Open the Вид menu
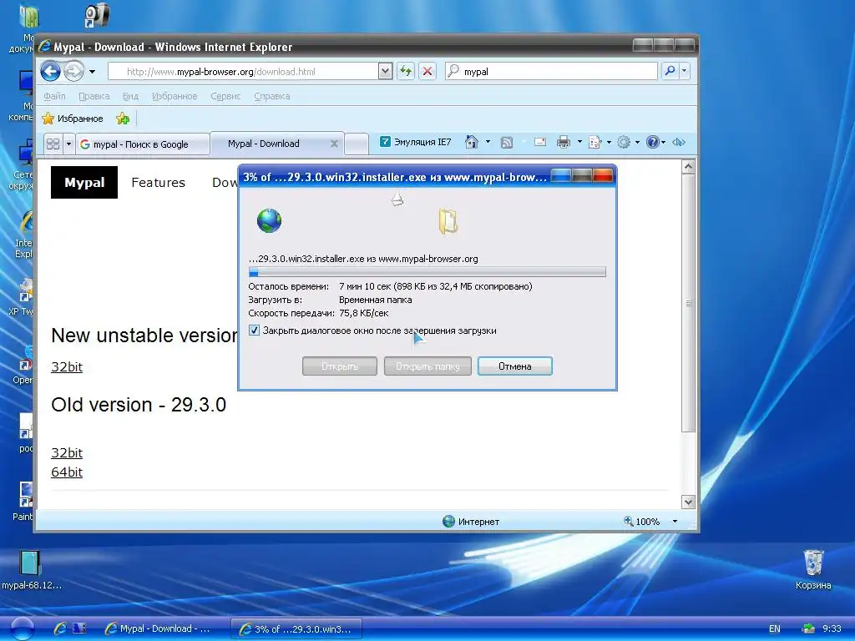Image resolution: width=855 pixels, height=641 pixels. [x=130, y=96]
